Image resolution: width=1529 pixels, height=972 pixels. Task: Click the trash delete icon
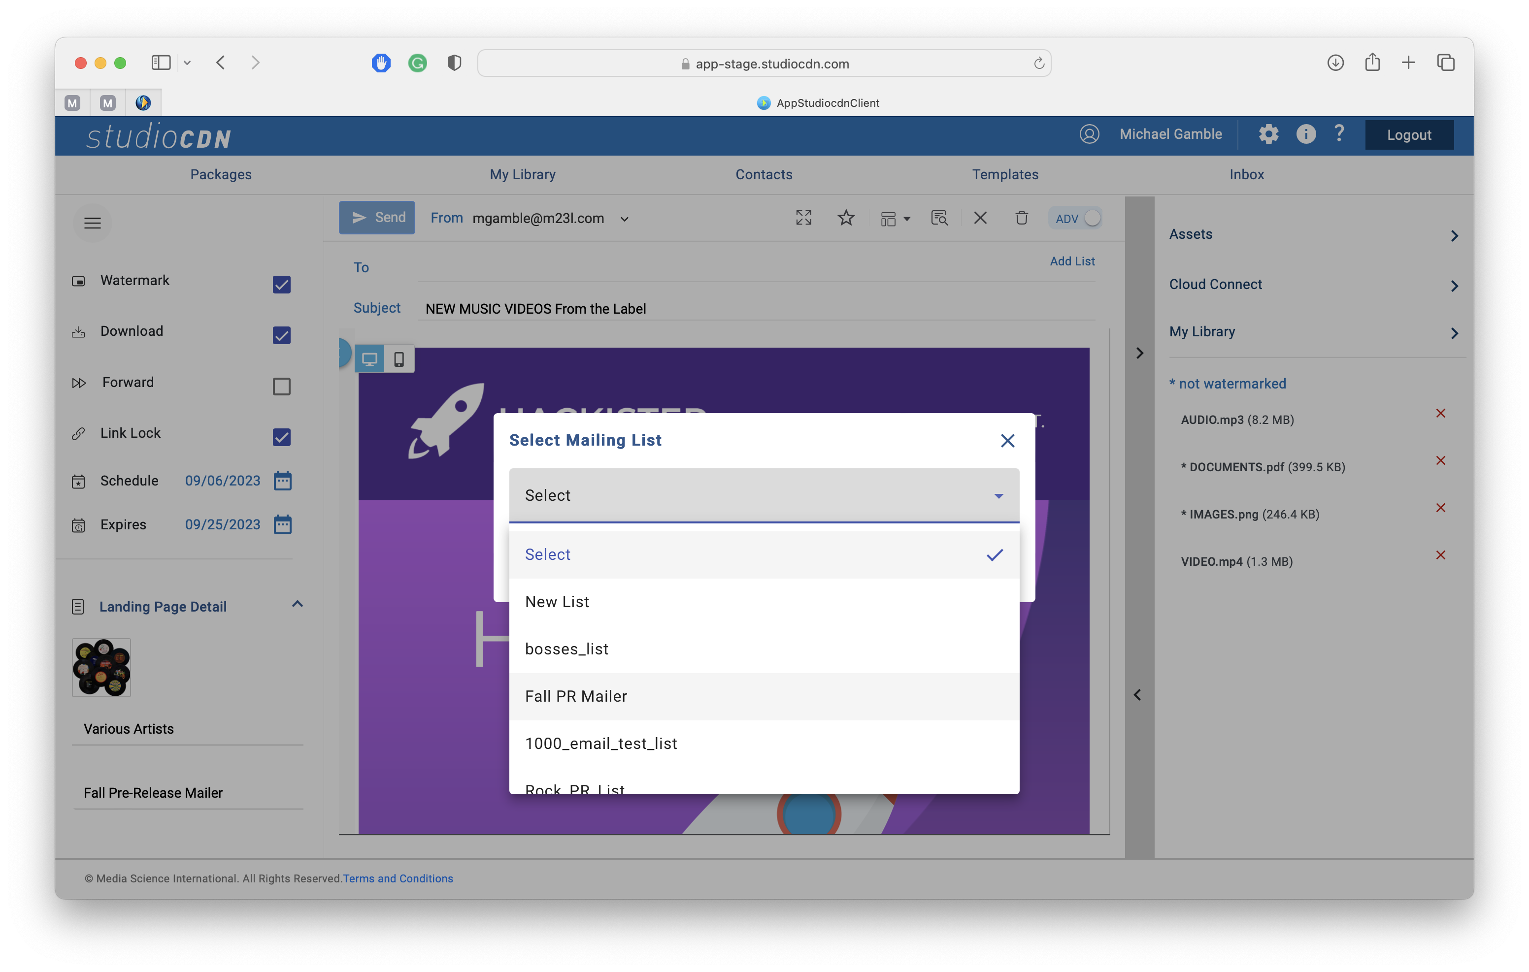[x=1021, y=218]
